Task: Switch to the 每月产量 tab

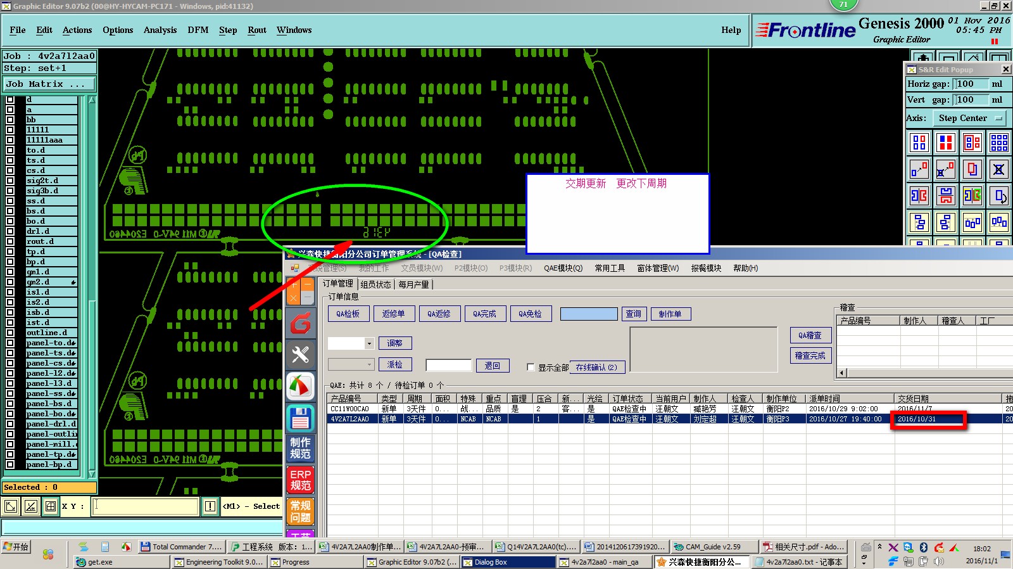Action: click(413, 284)
